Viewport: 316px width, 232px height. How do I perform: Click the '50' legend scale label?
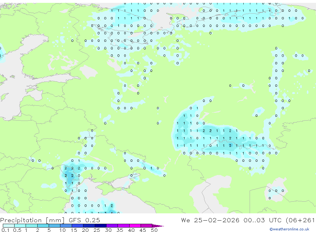tap(155, 230)
